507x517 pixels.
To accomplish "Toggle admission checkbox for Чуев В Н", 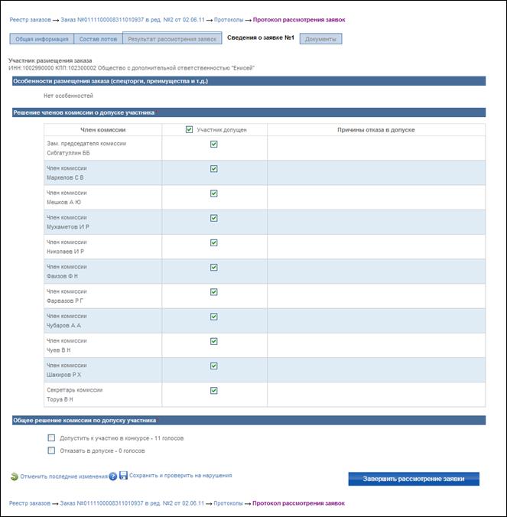I will (214, 341).
